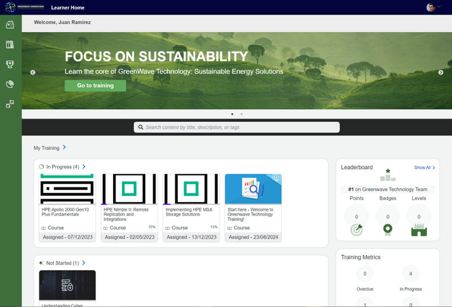Viewport: 452px width, 307px height.
Task: Expand the In Progress (4) chevron
Action: [84, 166]
